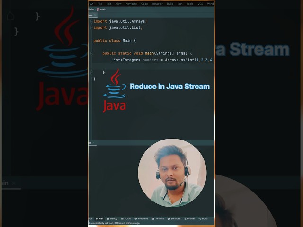
Task: Open the Problems tool window
Action: click(x=141, y=218)
